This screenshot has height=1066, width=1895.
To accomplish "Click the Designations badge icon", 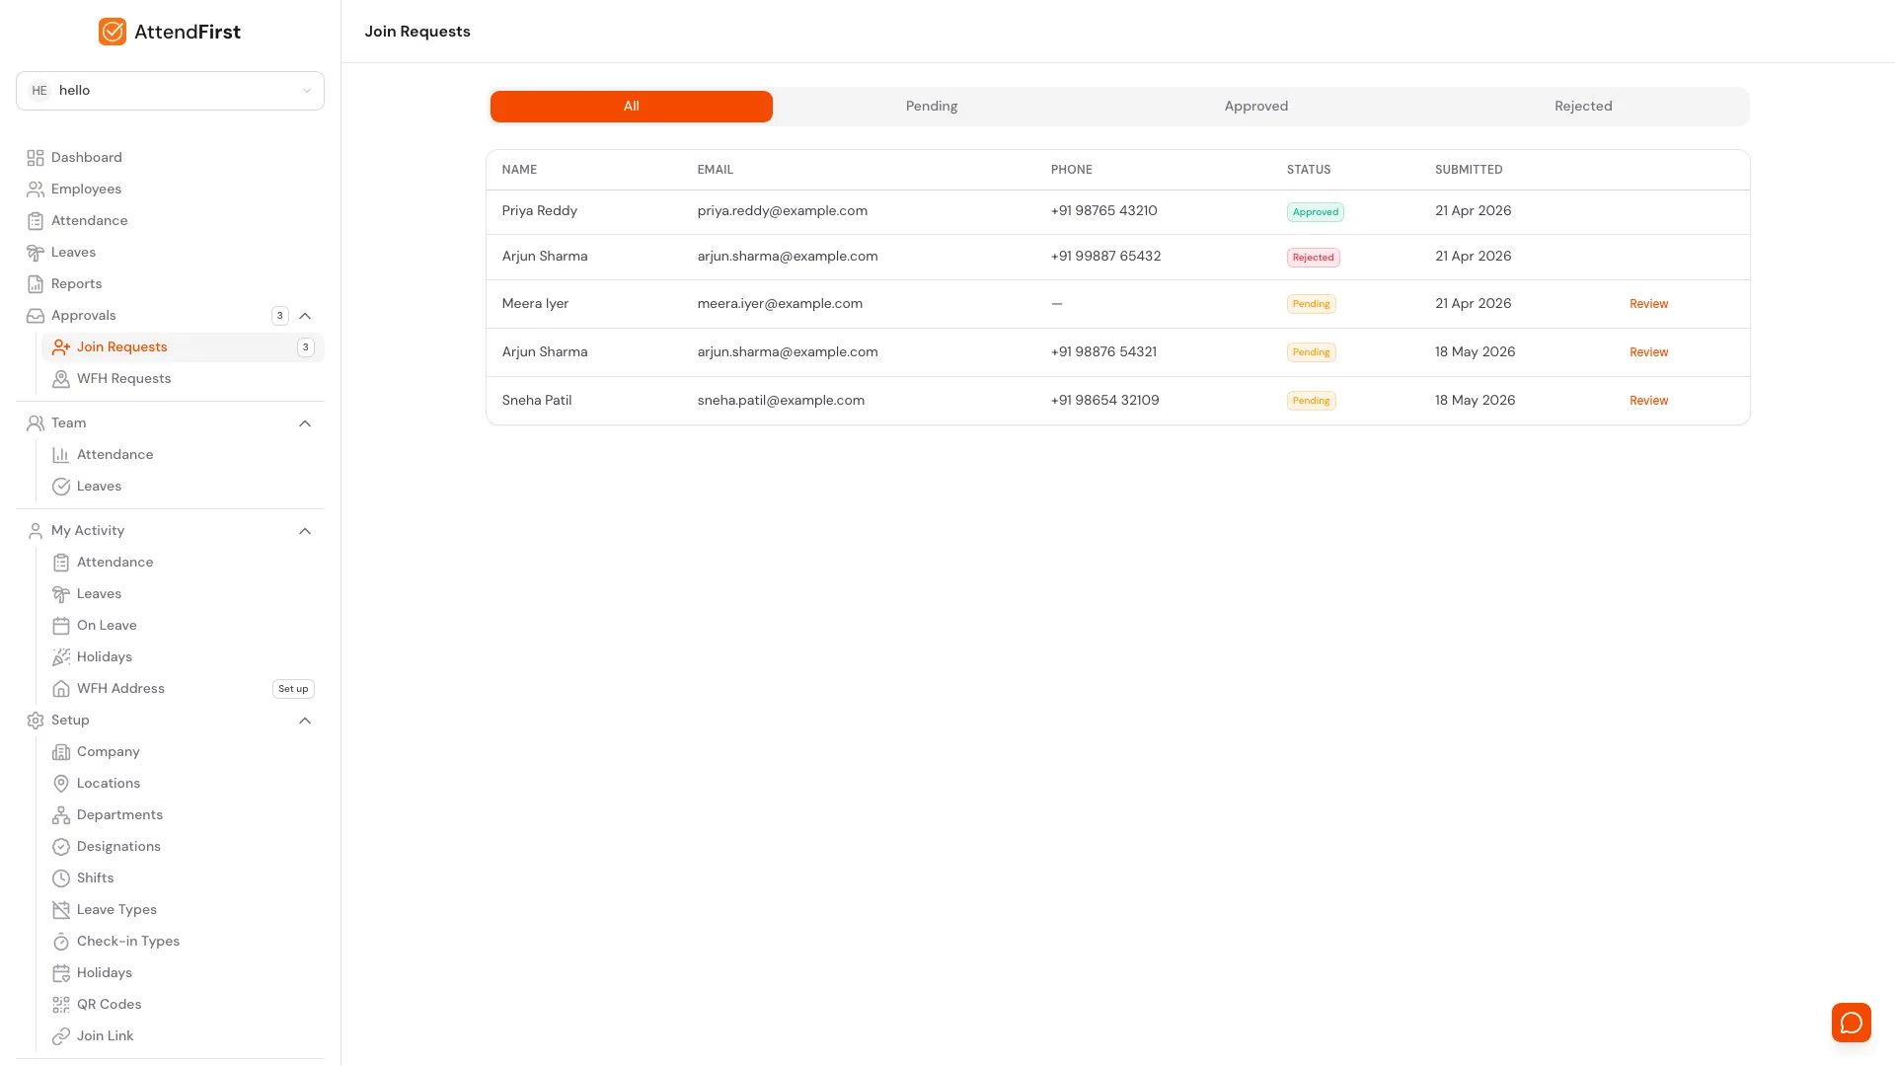I will pos(61,847).
